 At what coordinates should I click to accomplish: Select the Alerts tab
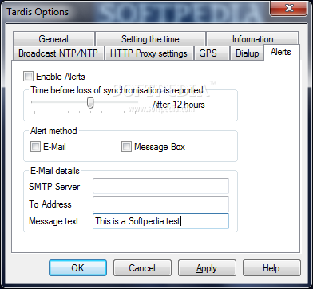tap(281, 52)
